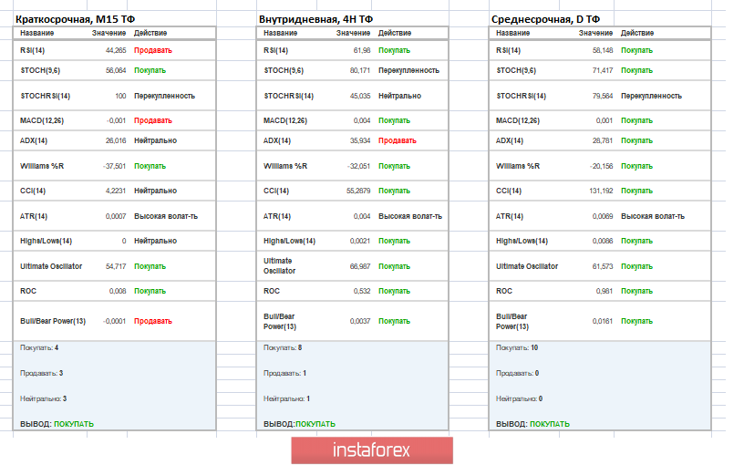Click ATR(14) value 0,0069

[x=603, y=216]
